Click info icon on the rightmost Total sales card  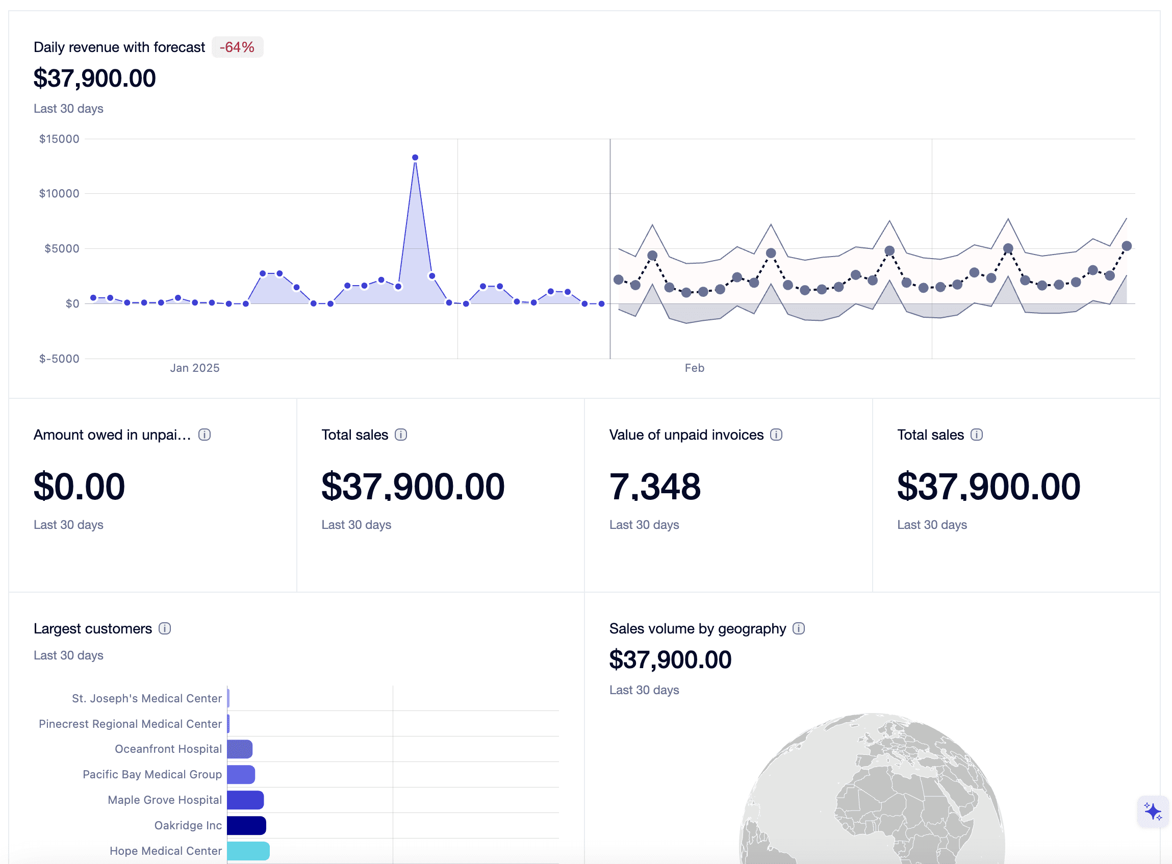pyautogui.click(x=976, y=435)
